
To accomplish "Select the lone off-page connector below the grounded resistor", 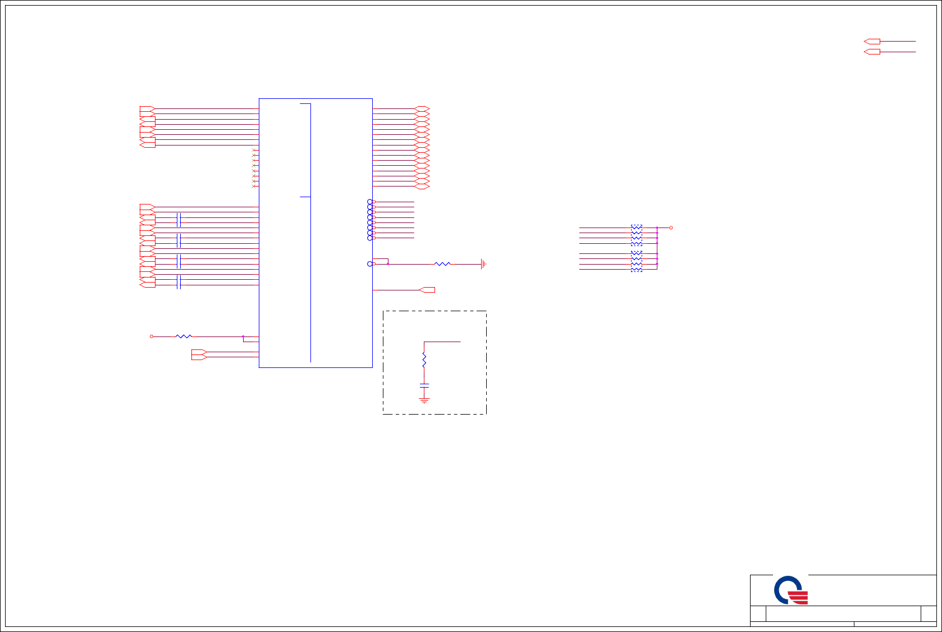I will tap(427, 290).
